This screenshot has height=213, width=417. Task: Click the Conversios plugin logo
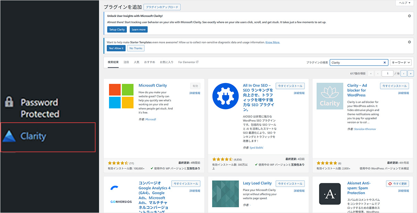121,194
